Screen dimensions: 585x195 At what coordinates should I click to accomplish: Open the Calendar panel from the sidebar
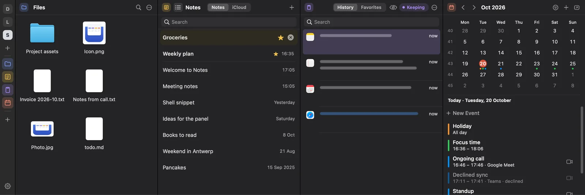8,103
